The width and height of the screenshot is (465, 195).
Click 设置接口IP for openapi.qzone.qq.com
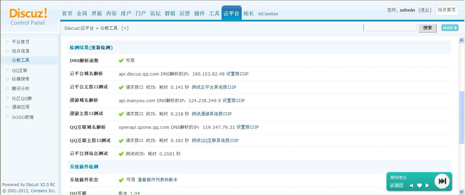248,127
